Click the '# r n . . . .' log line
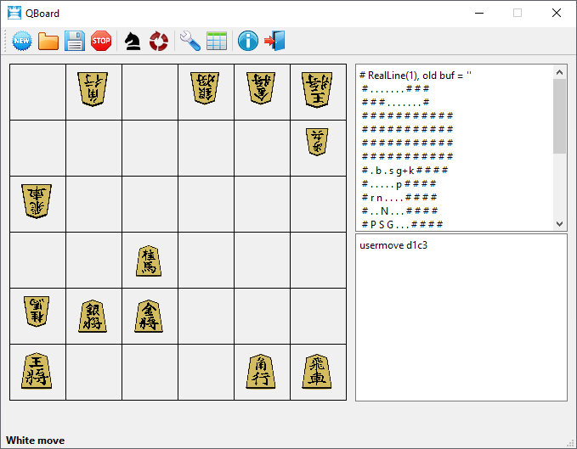 click(399, 197)
